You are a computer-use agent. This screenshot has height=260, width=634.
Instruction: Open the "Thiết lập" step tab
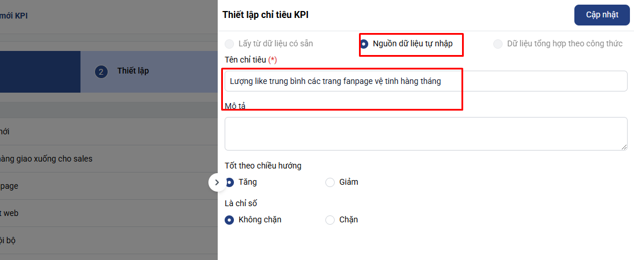(x=133, y=71)
